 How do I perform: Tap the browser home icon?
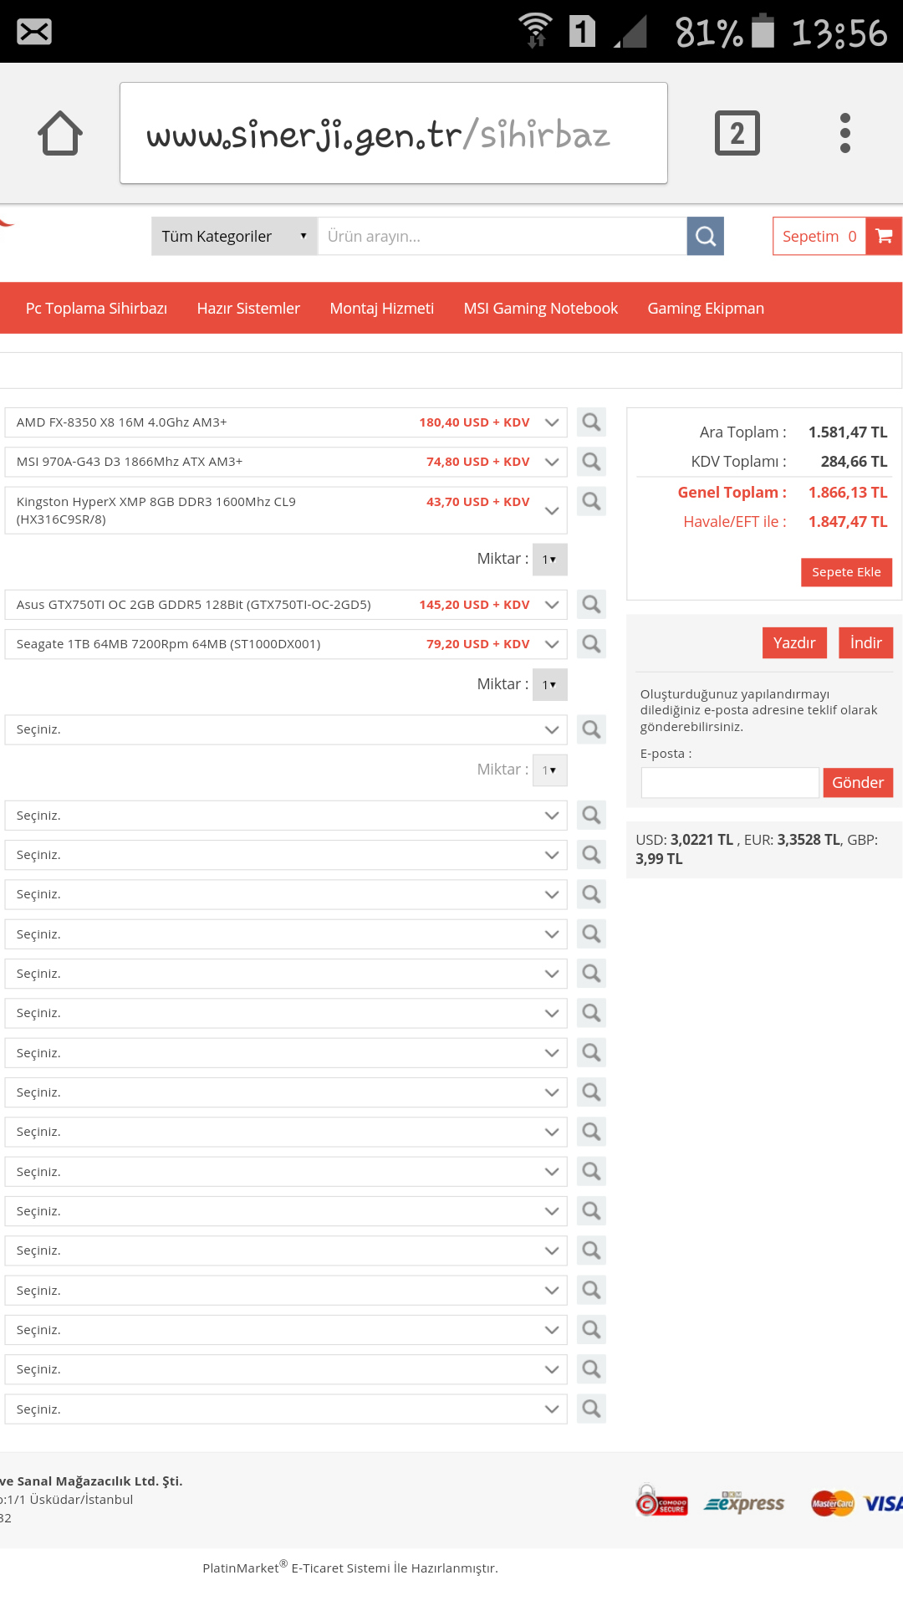tap(60, 133)
